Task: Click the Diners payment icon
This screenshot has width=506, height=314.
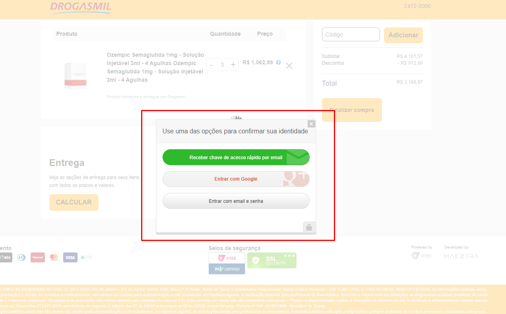Action: (x=21, y=258)
